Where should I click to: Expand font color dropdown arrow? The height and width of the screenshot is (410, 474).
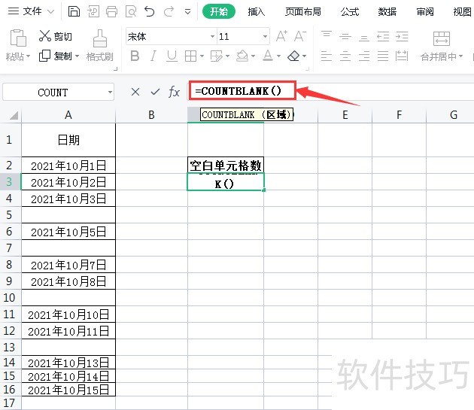(278, 56)
